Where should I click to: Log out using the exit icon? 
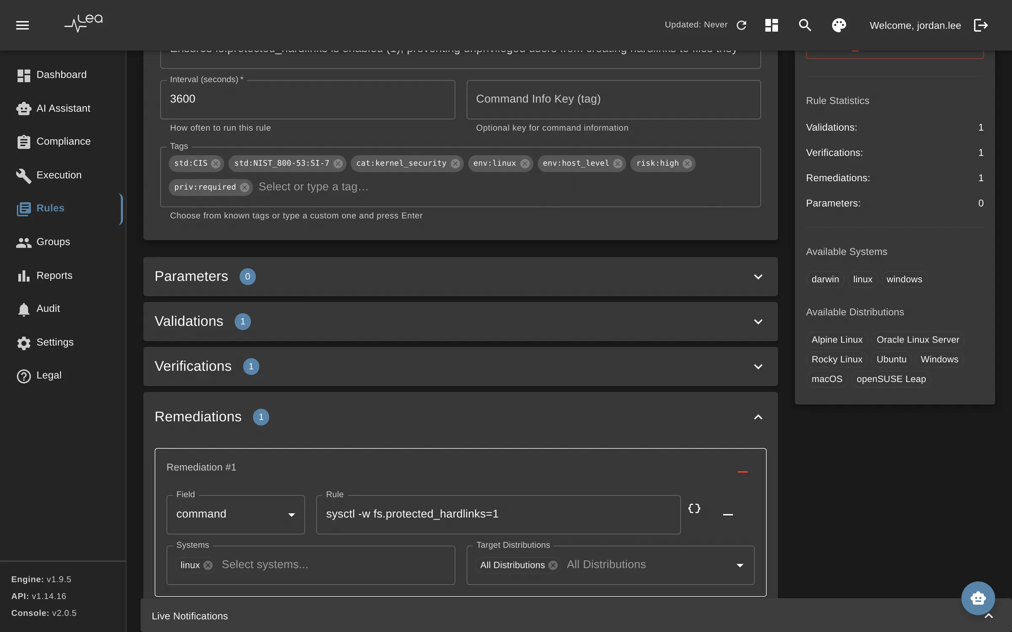981,25
